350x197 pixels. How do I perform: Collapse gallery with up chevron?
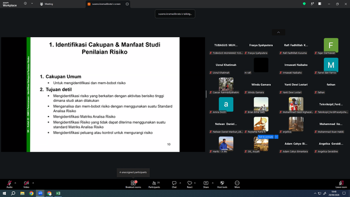pyautogui.click(x=278, y=32)
